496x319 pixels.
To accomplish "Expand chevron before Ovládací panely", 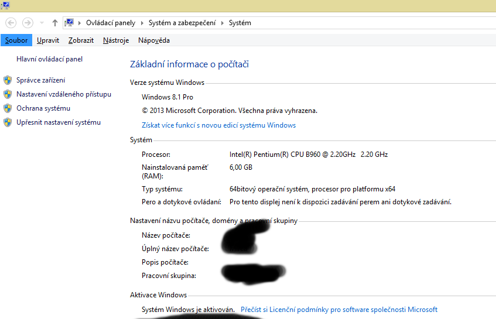I will [80, 23].
